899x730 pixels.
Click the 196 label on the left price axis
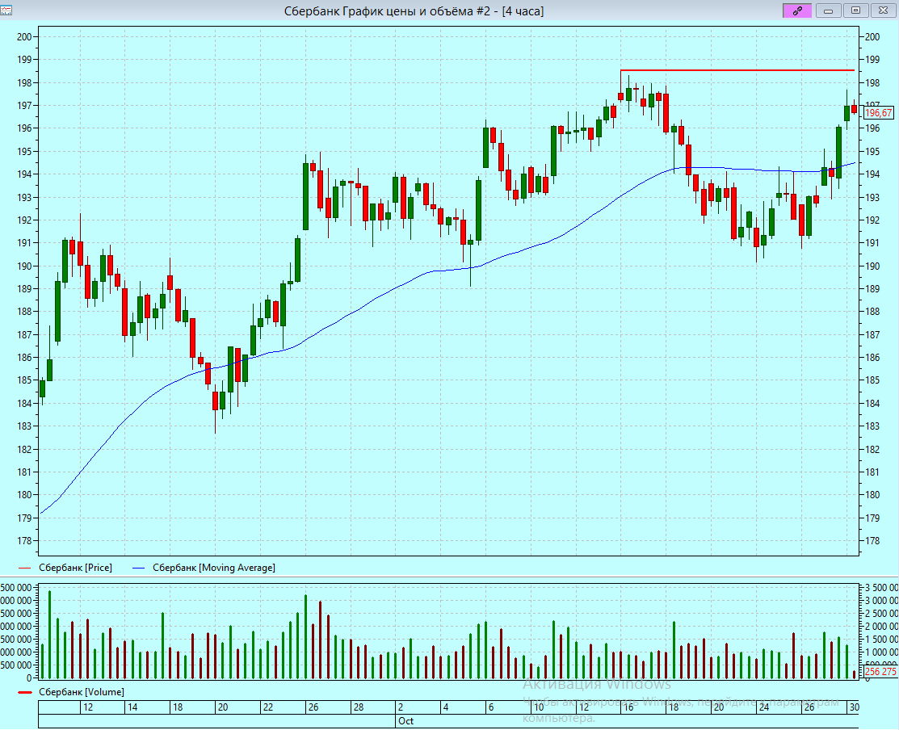pos(25,128)
